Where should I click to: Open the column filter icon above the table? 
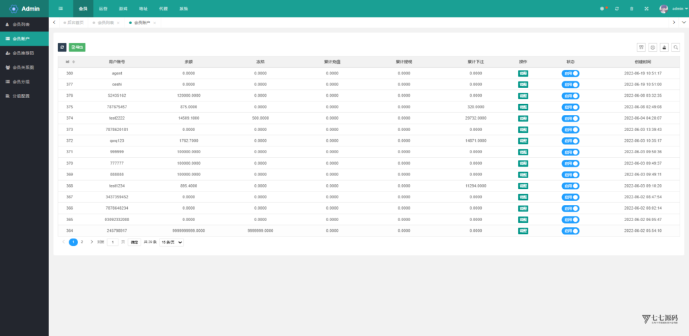click(641, 48)
